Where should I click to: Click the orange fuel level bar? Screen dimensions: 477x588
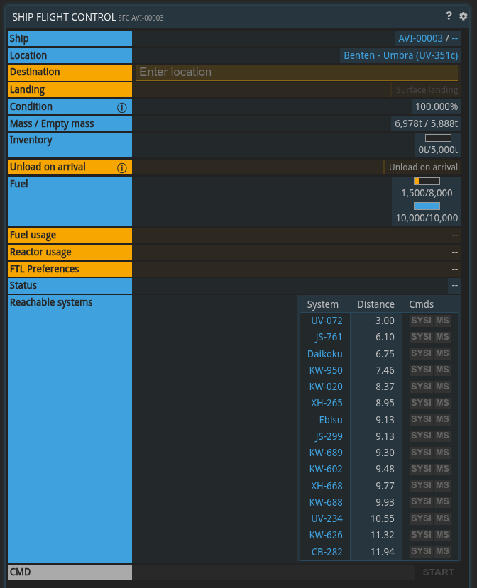pos(427,182)
